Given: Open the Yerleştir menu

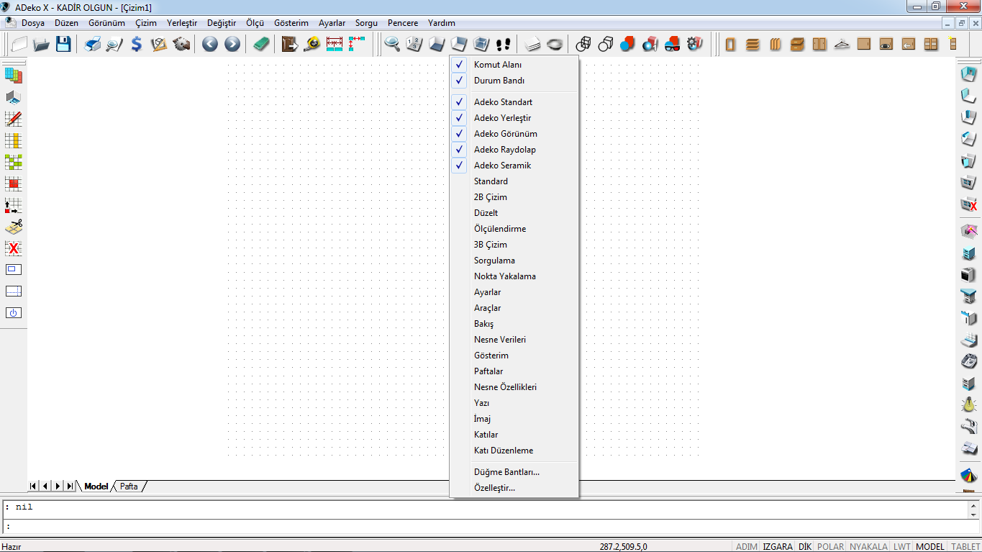Looking at the screenshot, I should (182, 23).
